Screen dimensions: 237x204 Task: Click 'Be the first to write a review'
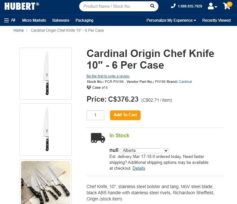[108, 76]
